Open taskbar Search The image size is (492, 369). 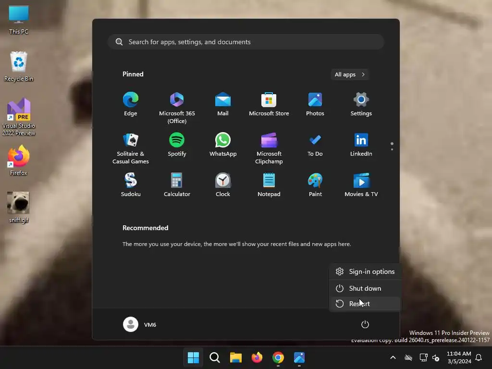click(x=215, y=357)
